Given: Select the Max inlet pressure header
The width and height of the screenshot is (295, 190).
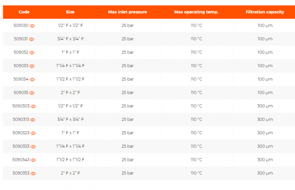Looking at the screenshot, I should [128, 12].
